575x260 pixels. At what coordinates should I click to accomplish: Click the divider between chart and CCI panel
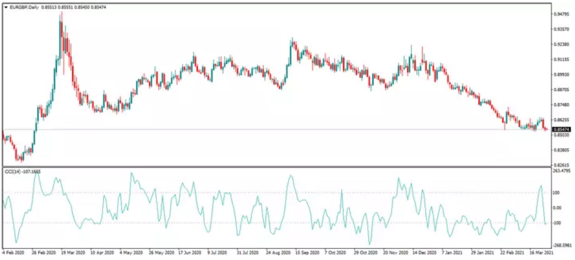276,167
